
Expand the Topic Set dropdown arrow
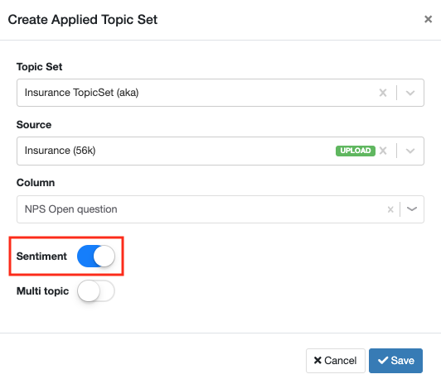410,93
